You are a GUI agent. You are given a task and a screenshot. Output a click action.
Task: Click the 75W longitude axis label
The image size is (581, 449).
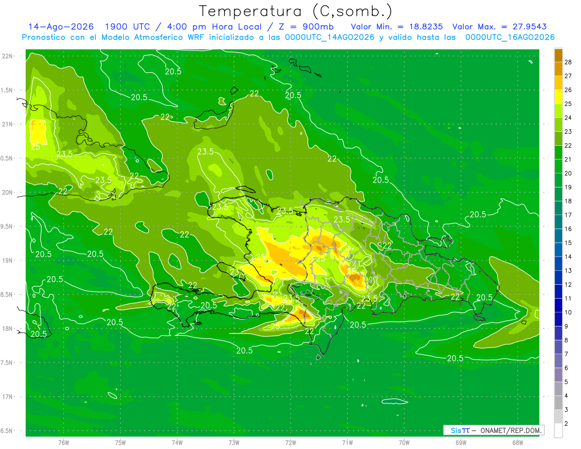pos(121,442)
